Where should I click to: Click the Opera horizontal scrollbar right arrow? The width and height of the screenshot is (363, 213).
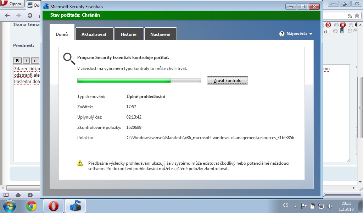(x=354, y=188)
